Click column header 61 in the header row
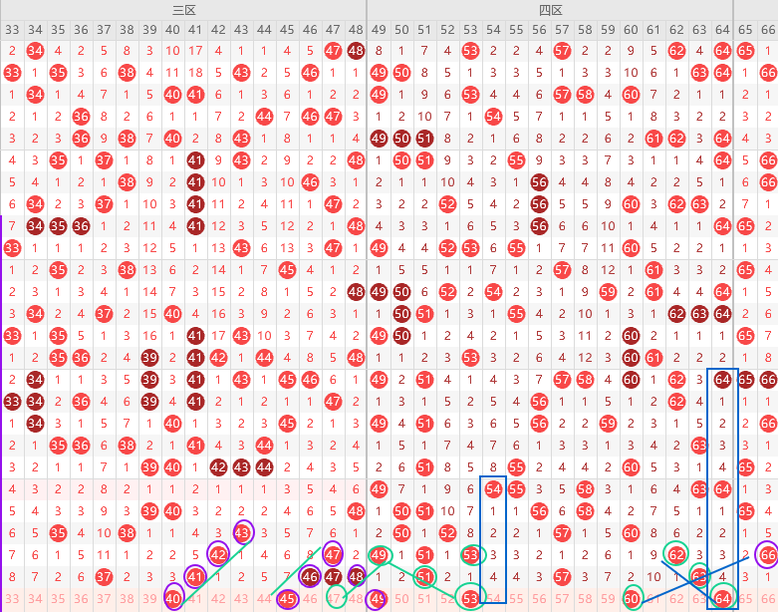The width and height of the screenshot is (778, 612). point(653,30)
